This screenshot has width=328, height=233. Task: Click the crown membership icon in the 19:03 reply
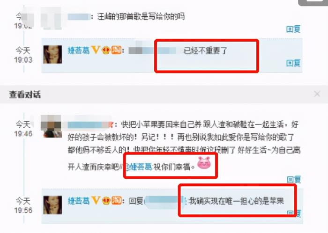106,51
